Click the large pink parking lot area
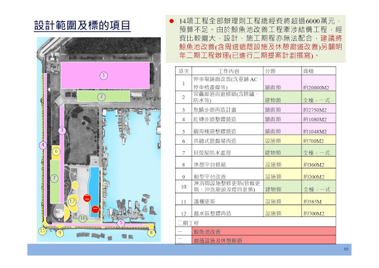Screen dimensions: 379x268 tap(105, 75)
